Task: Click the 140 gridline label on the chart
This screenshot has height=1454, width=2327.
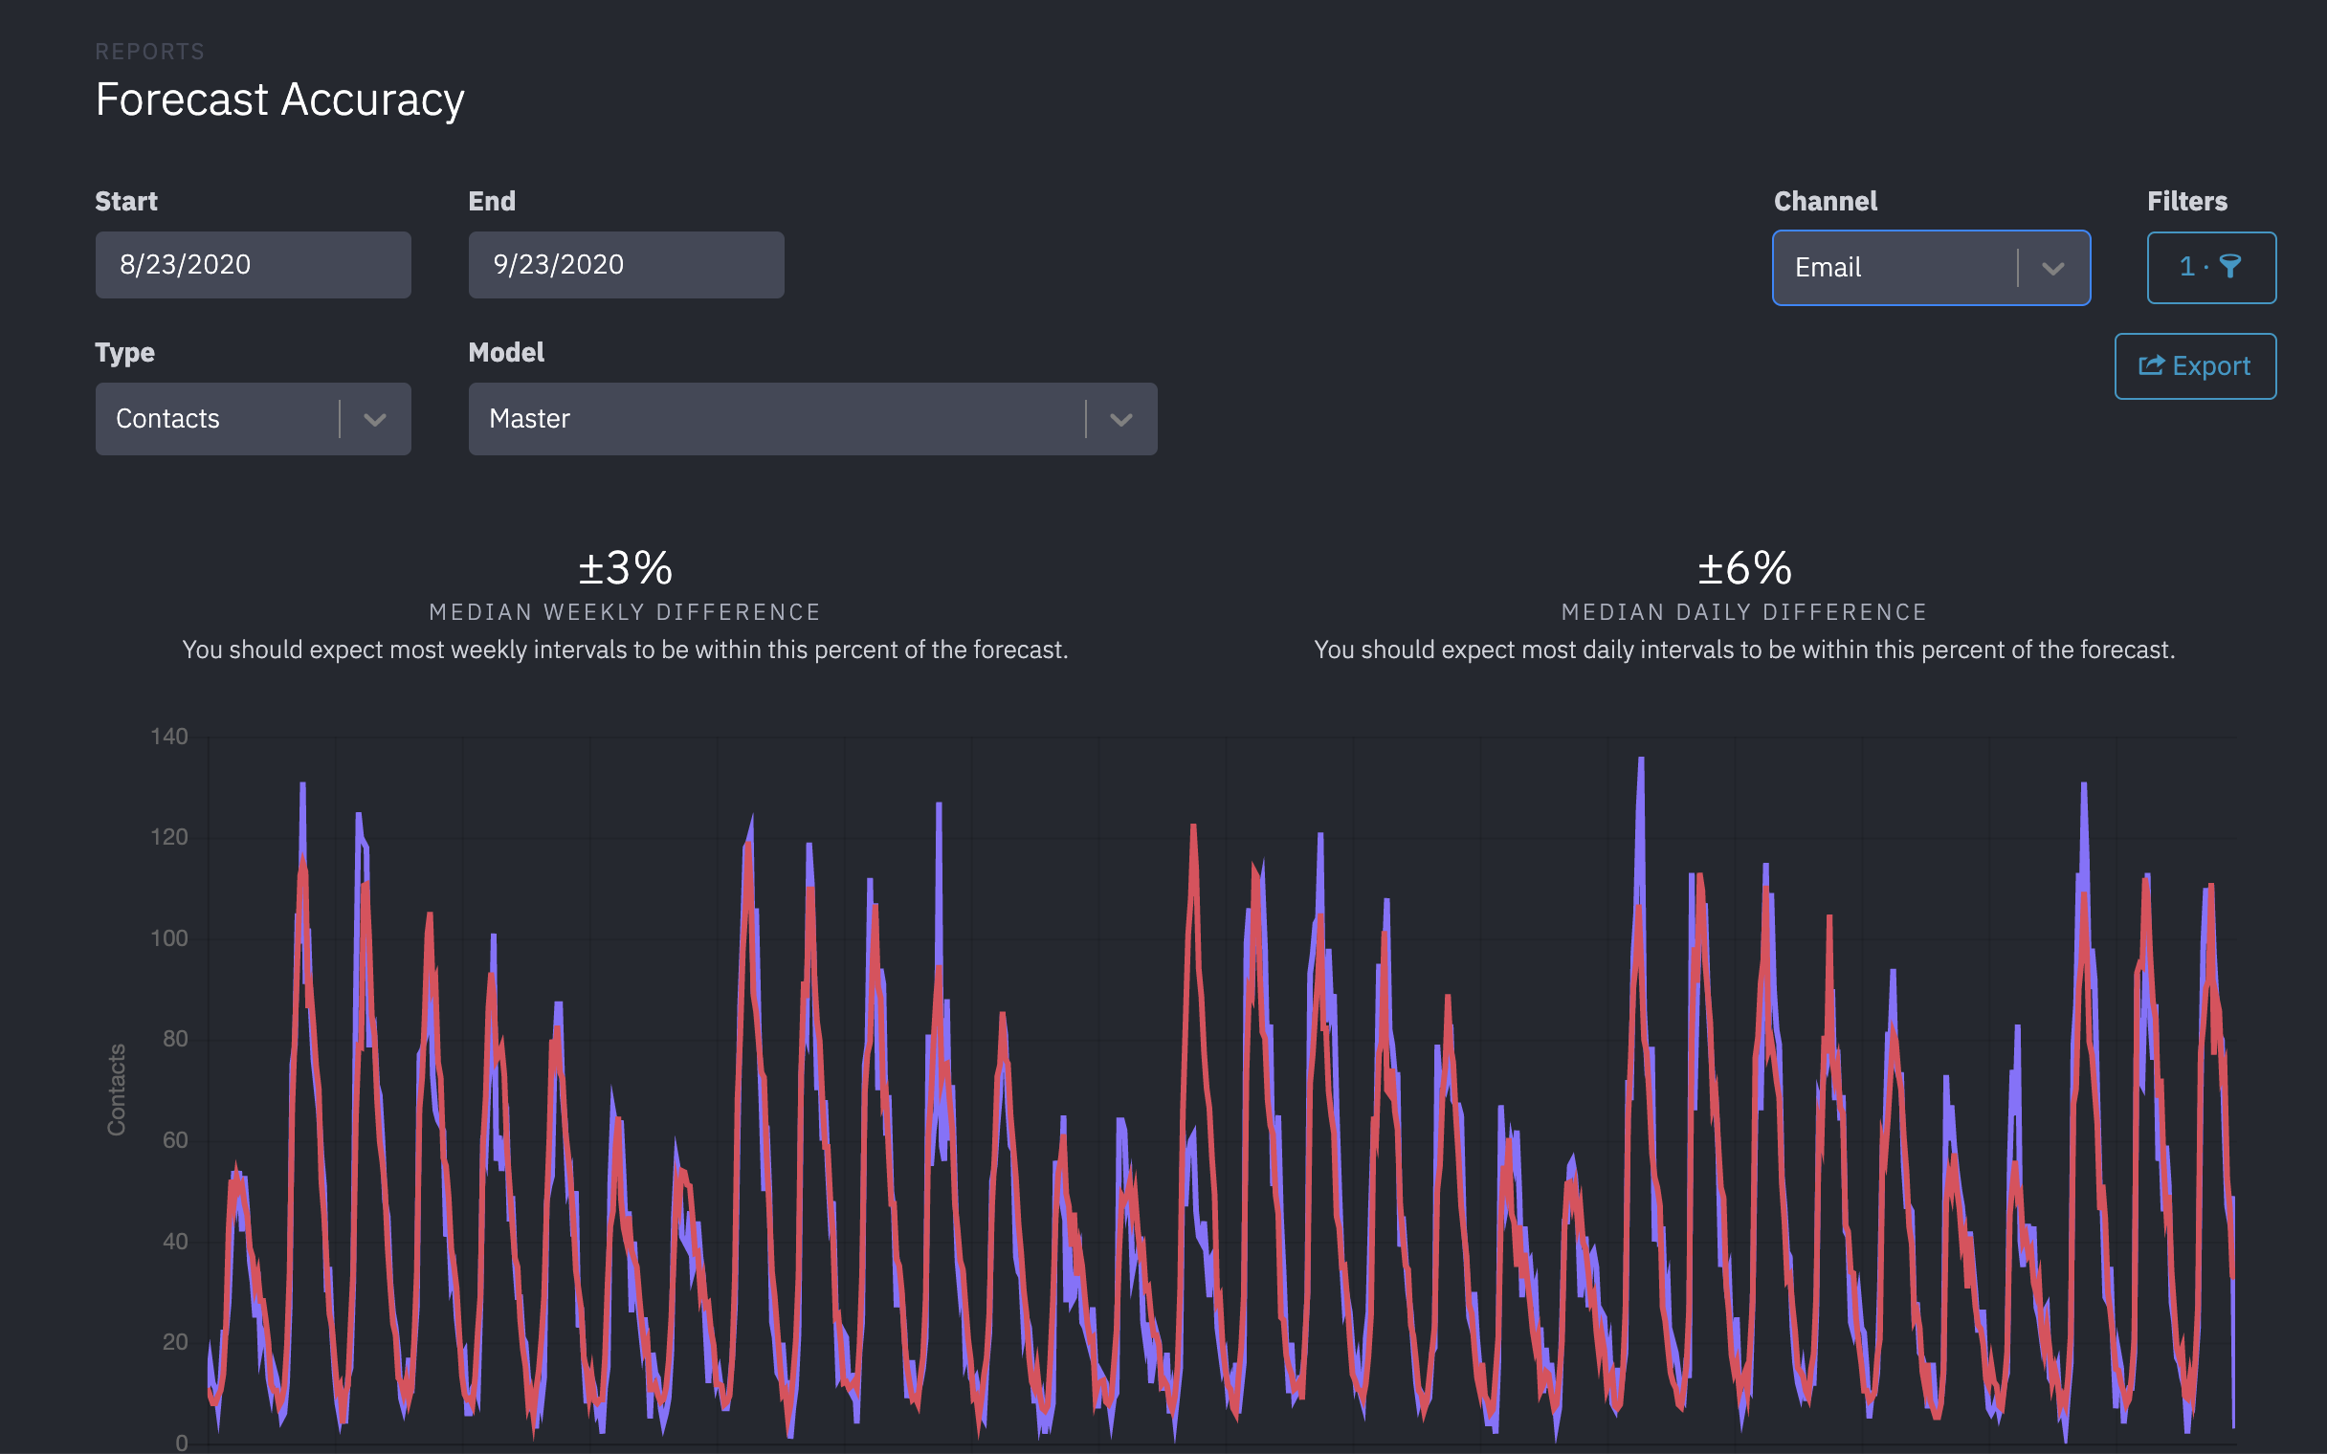Action: point(169,737)
